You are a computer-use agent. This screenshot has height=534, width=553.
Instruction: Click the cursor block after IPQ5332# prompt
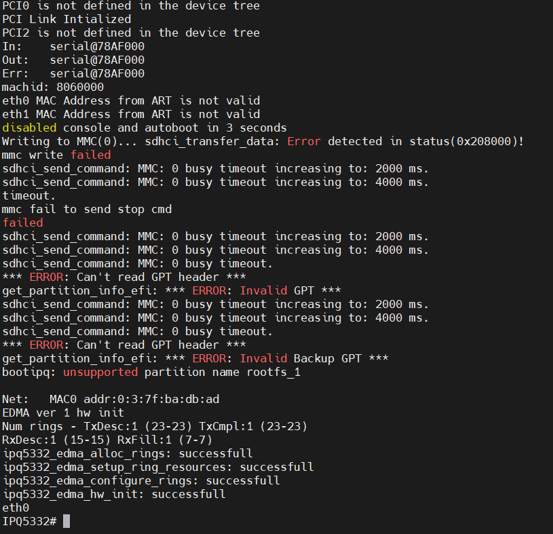(66, 521)
